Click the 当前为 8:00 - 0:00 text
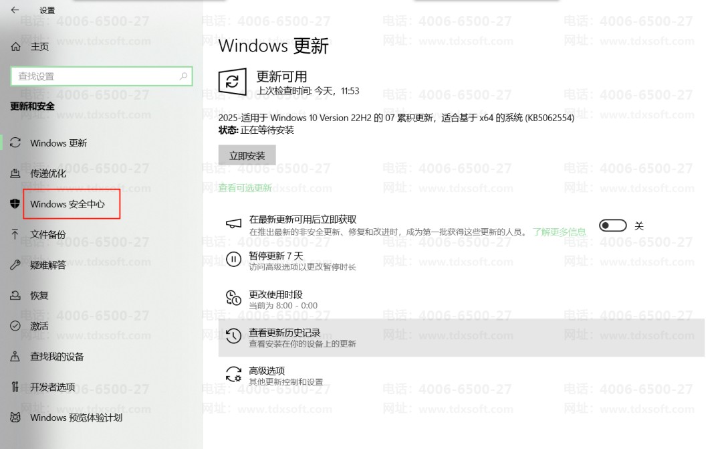722x449 pixels. pos(283,305)
